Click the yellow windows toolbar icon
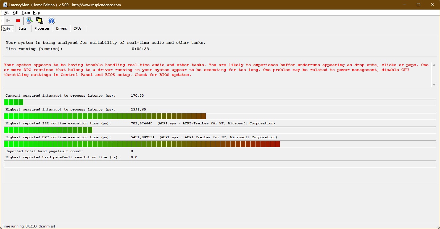The height and width of the screenshot is (229, 440). click(39, 21)
